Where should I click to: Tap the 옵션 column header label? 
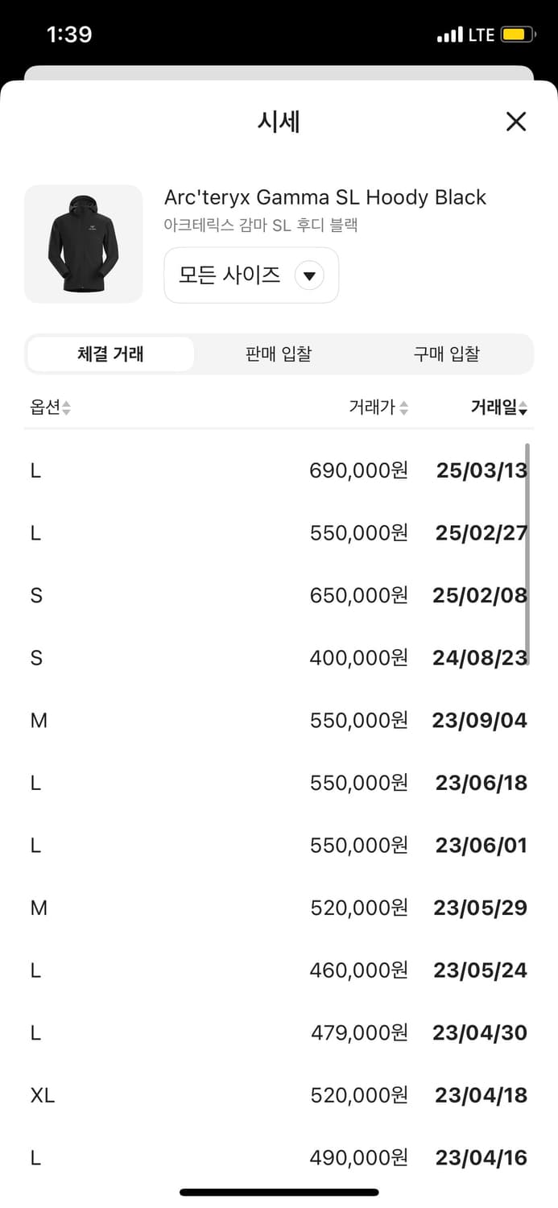45,407
